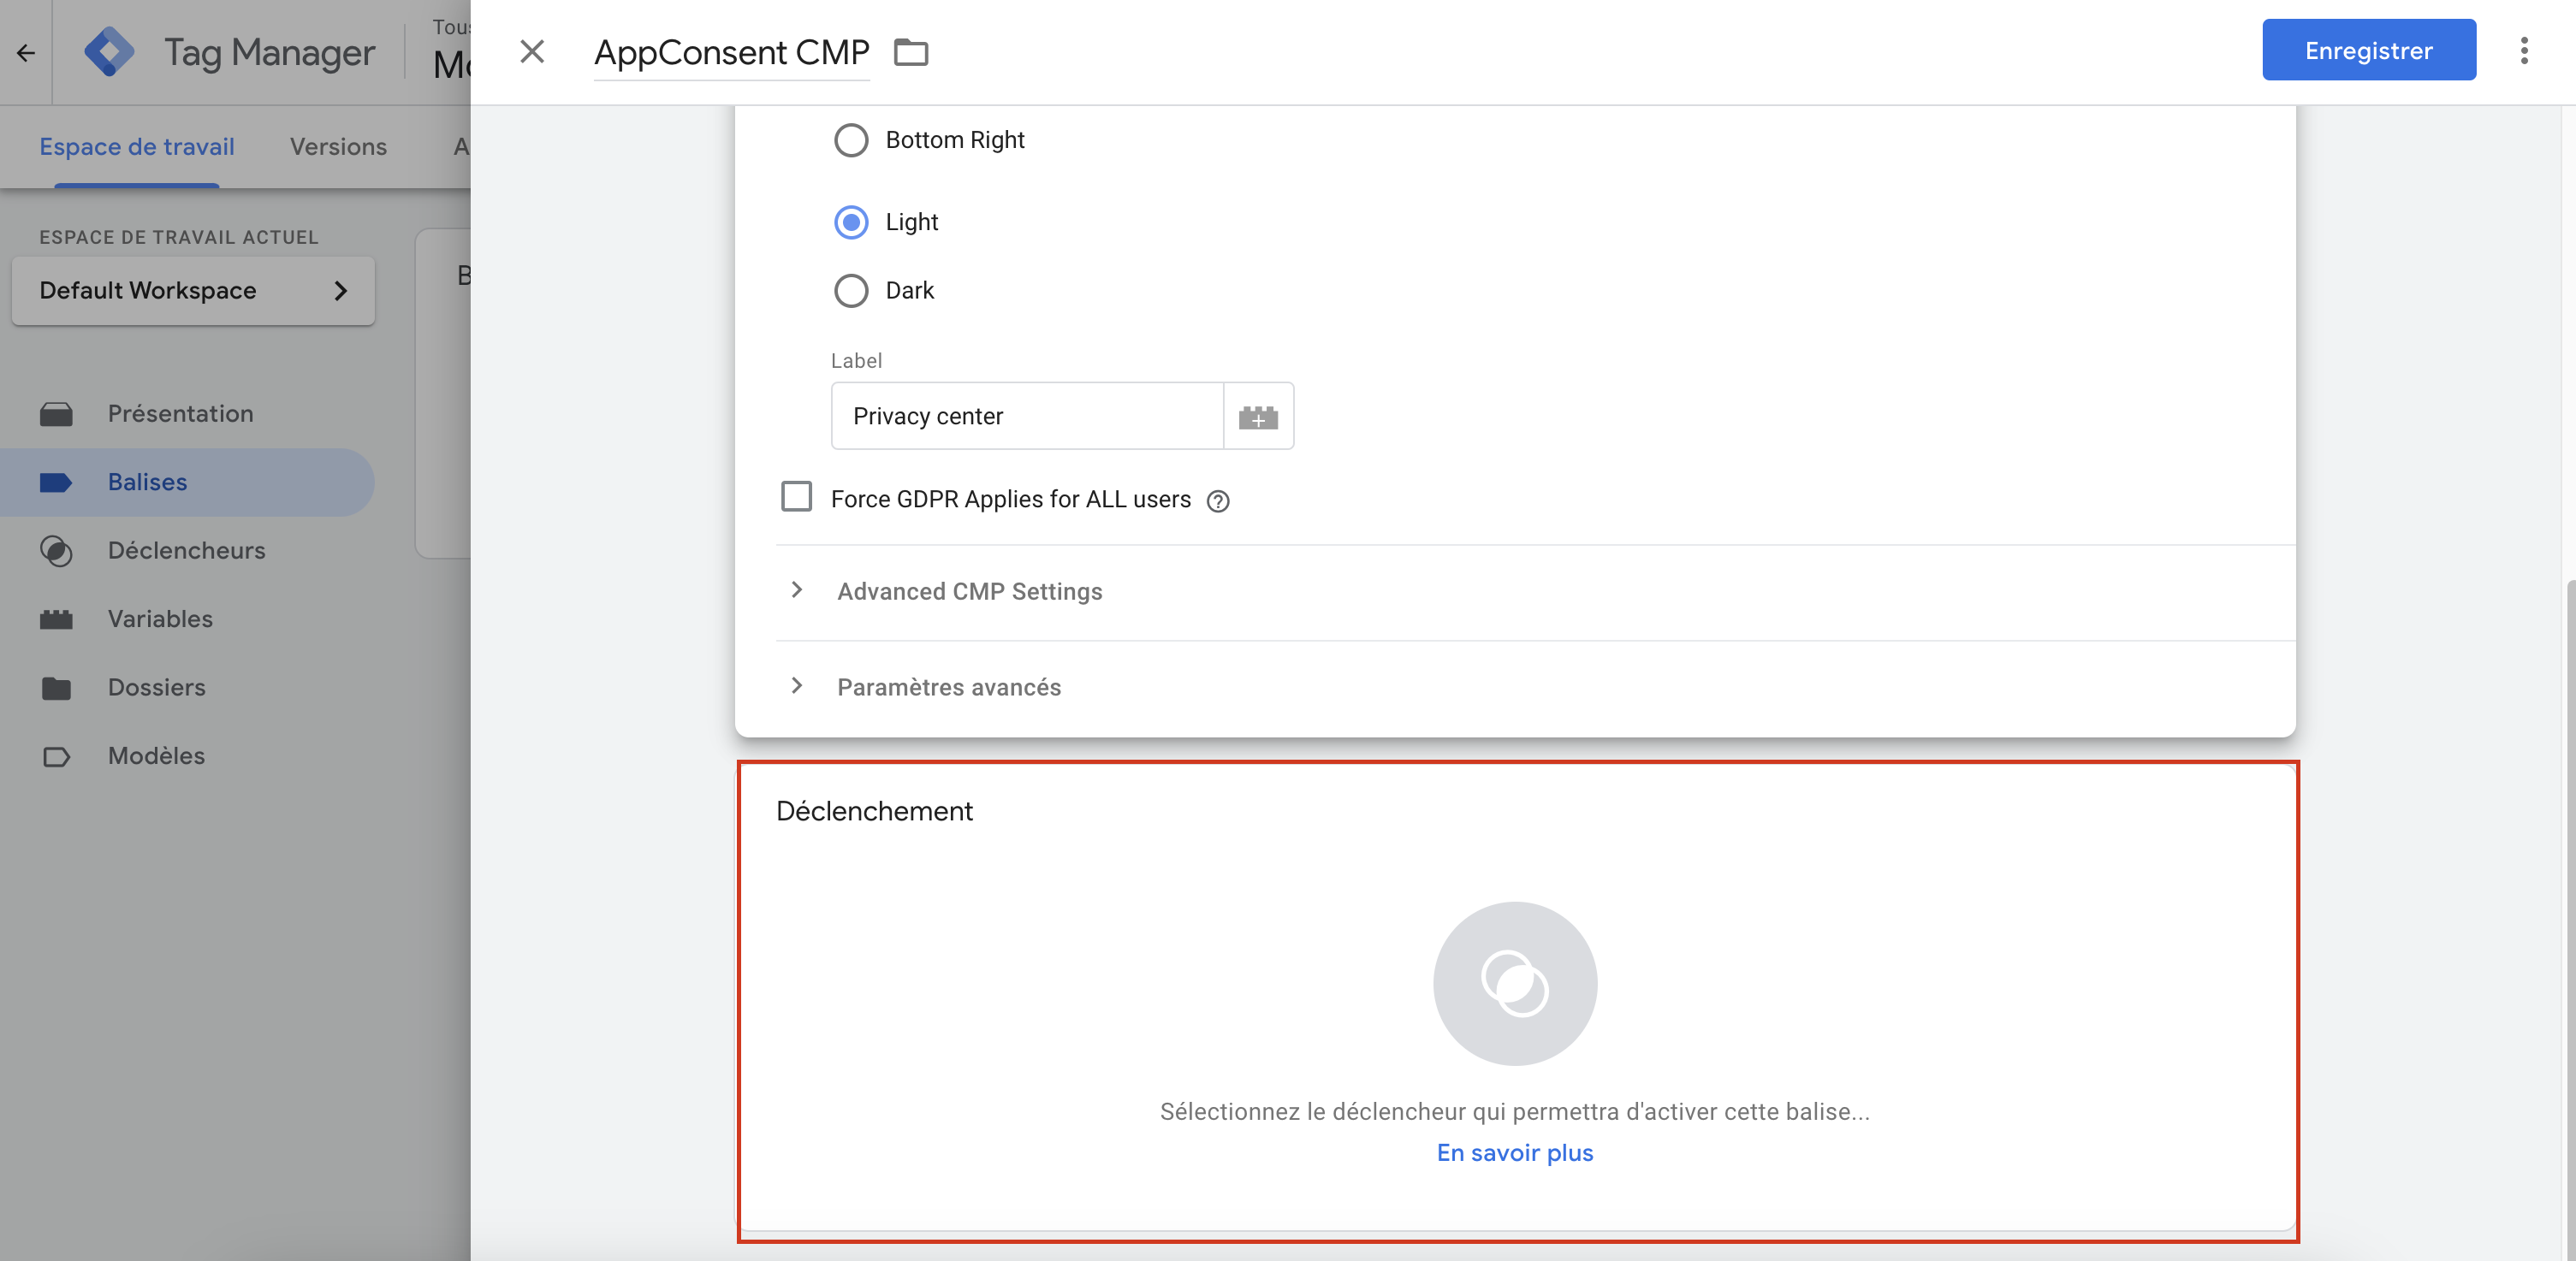Open the Variables sidebar section
The height and width of the screenshot is (1261, 2576).
point(159,619)
